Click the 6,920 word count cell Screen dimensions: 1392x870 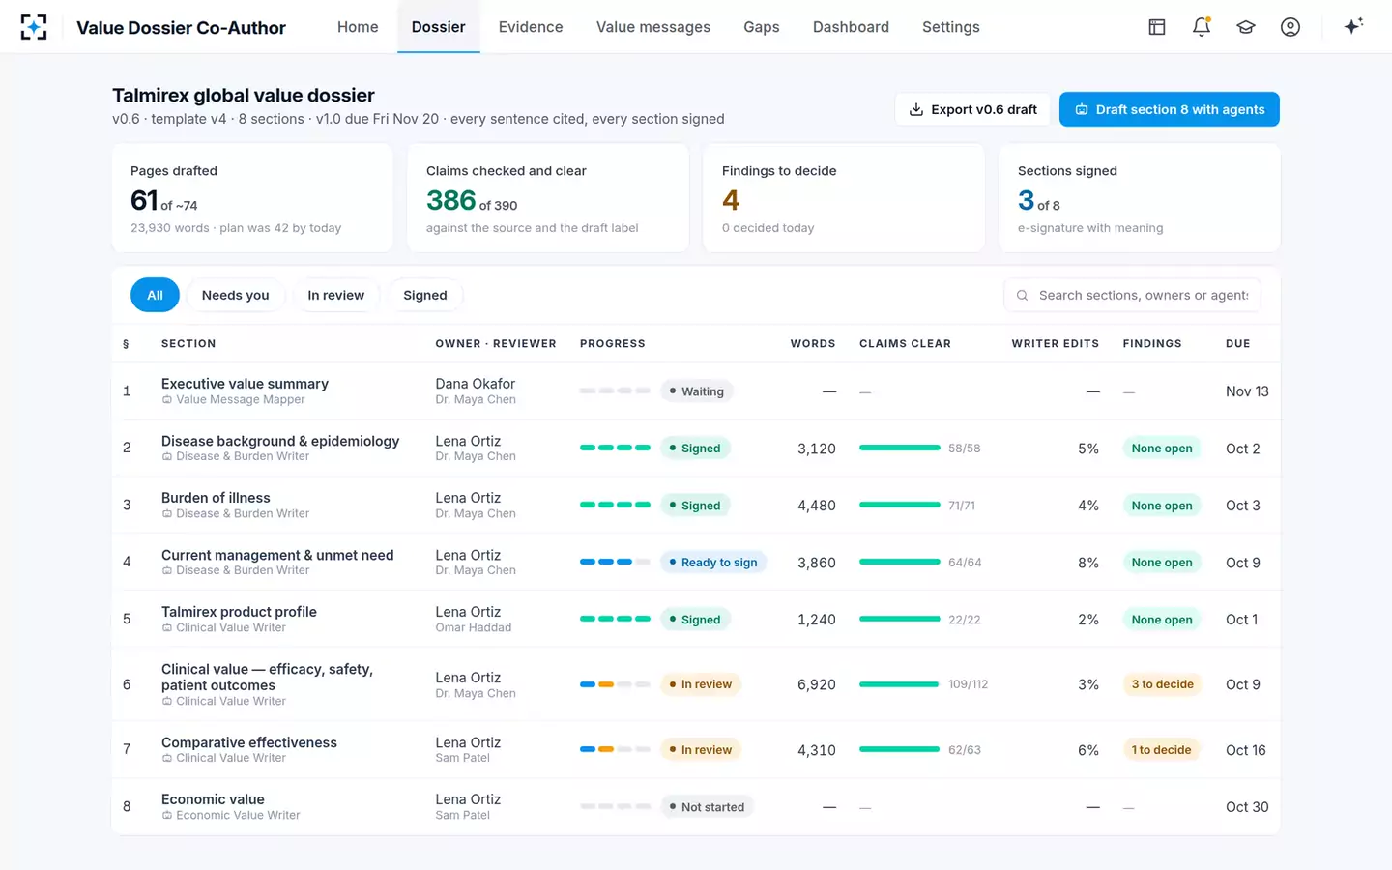tap(817, 684)
